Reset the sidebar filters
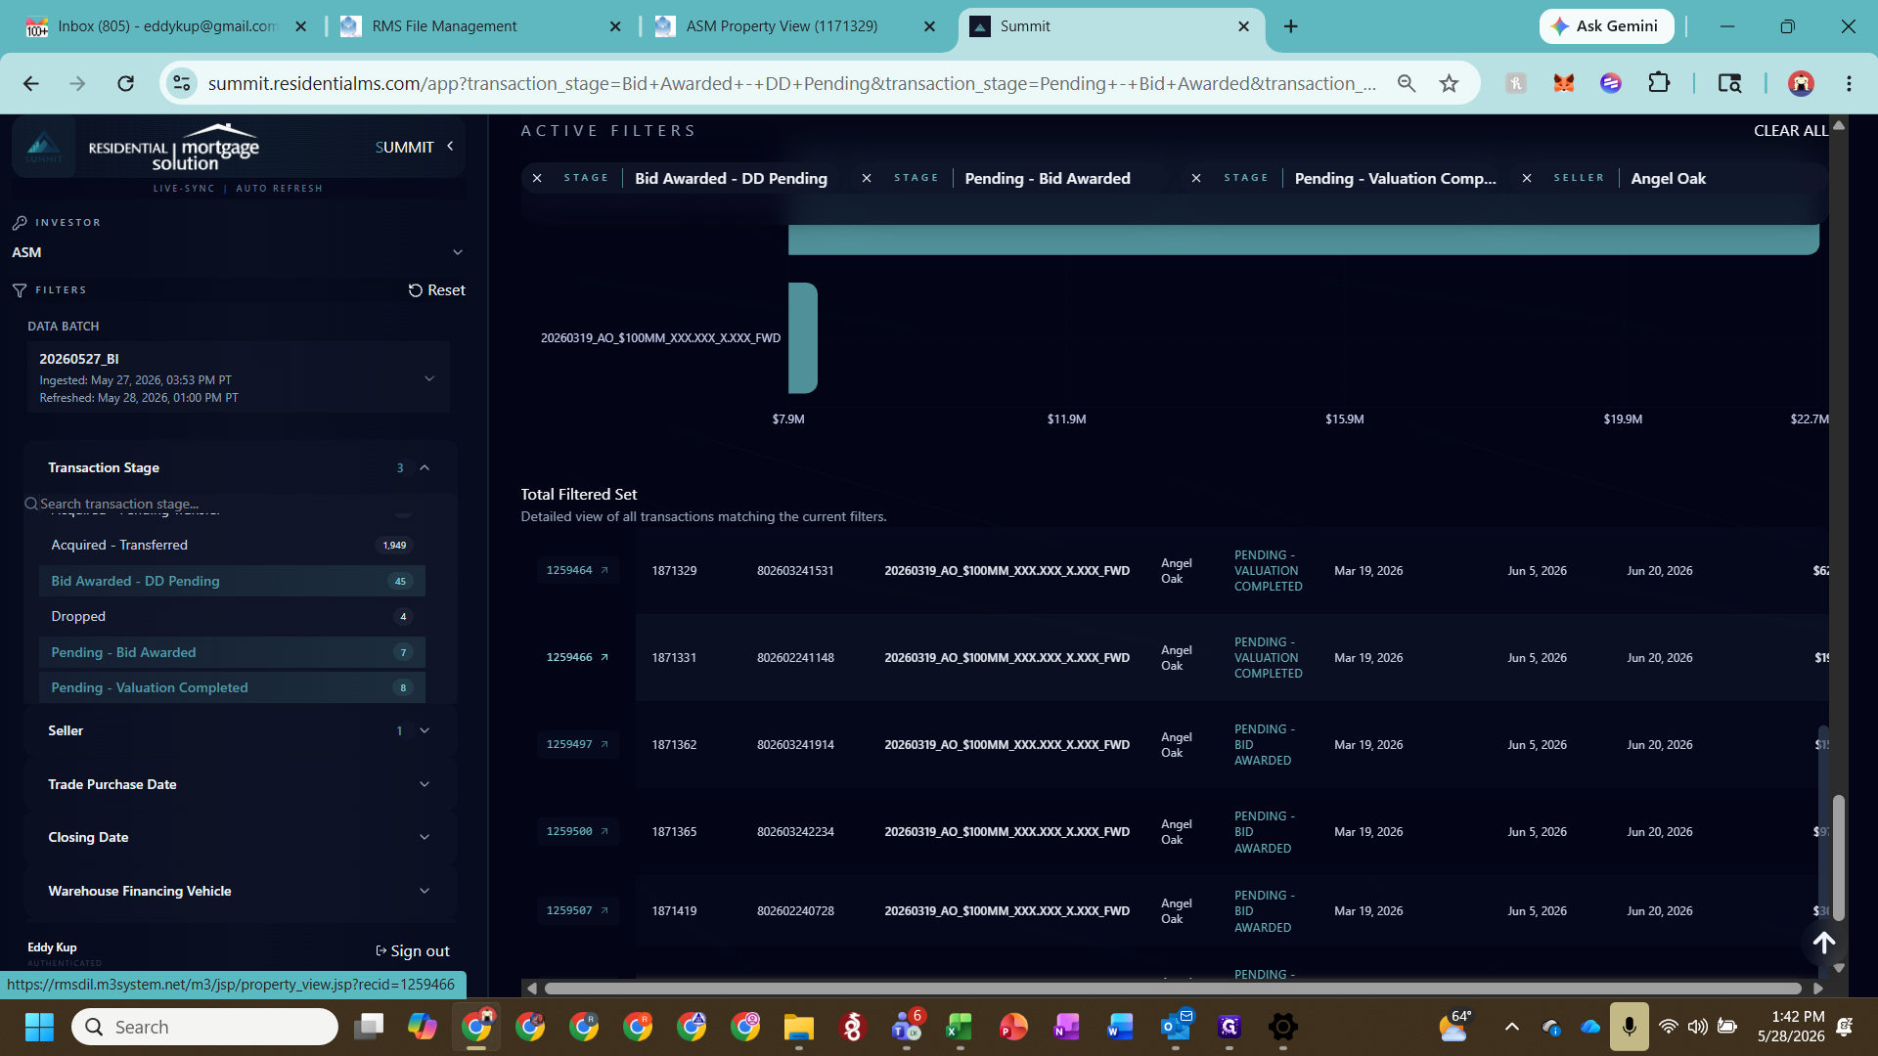The height and width of the screenshot is (1056, 1878). pyautogui.click(x=436, y=290)
